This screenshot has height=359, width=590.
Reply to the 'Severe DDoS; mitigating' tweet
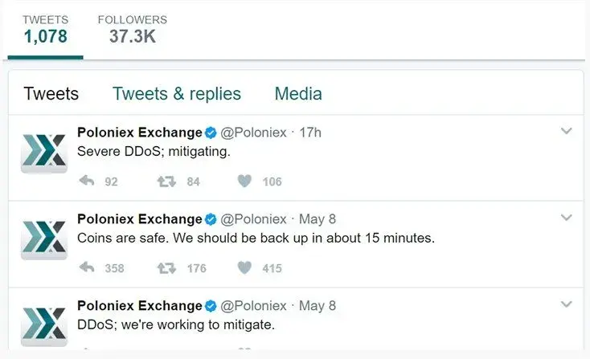[x=87, y=182]
